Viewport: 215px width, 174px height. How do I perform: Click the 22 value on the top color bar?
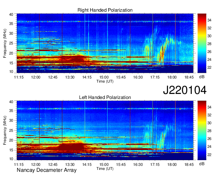pos(209,67)
